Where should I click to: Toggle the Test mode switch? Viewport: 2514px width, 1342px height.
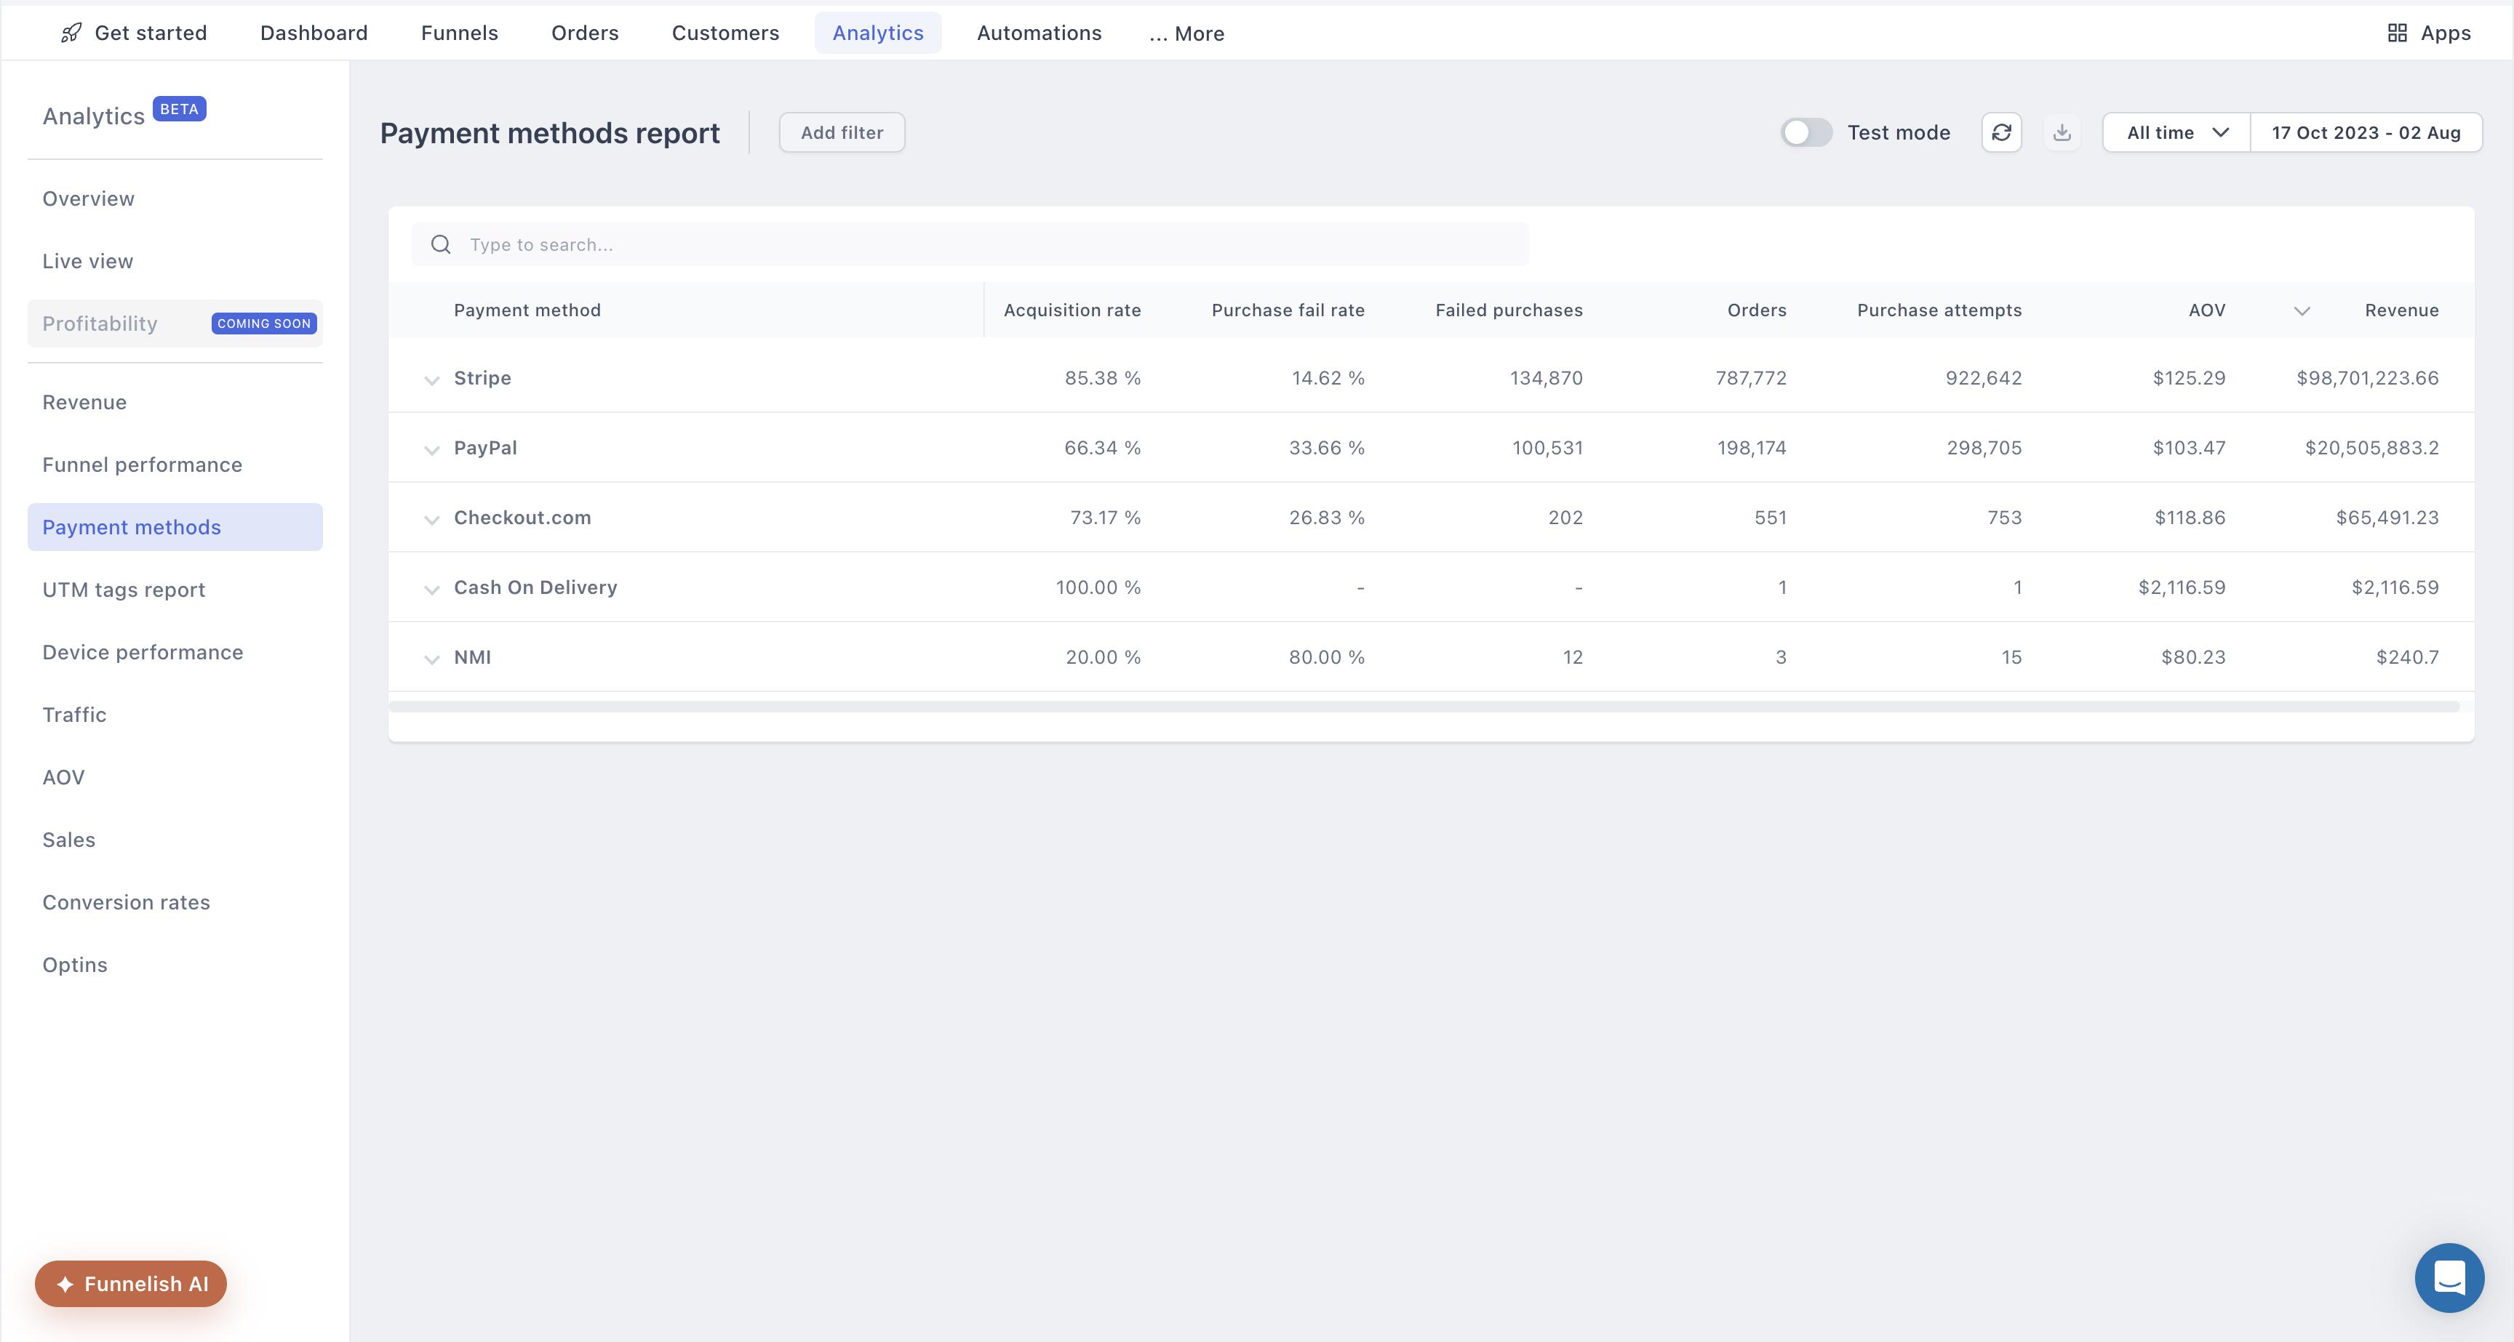pyautogui.click(x=1805, y=132)
